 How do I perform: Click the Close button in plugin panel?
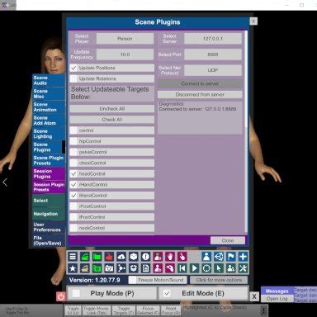click(x=228, y=240)
